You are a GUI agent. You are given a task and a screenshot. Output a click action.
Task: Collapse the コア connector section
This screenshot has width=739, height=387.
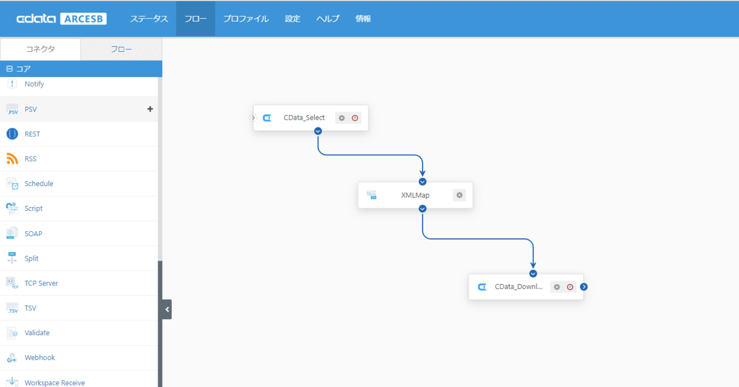pyautogui.click(x=9, y=69)
